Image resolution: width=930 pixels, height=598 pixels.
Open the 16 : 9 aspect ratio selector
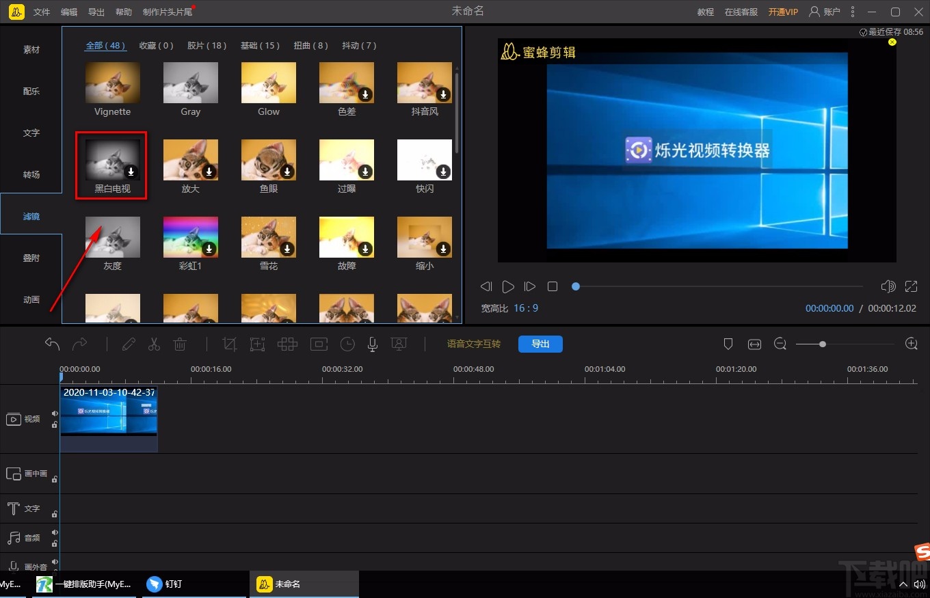526,308
